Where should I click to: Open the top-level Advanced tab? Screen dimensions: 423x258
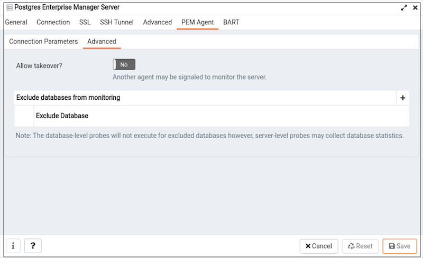click(x=157, y=22)
